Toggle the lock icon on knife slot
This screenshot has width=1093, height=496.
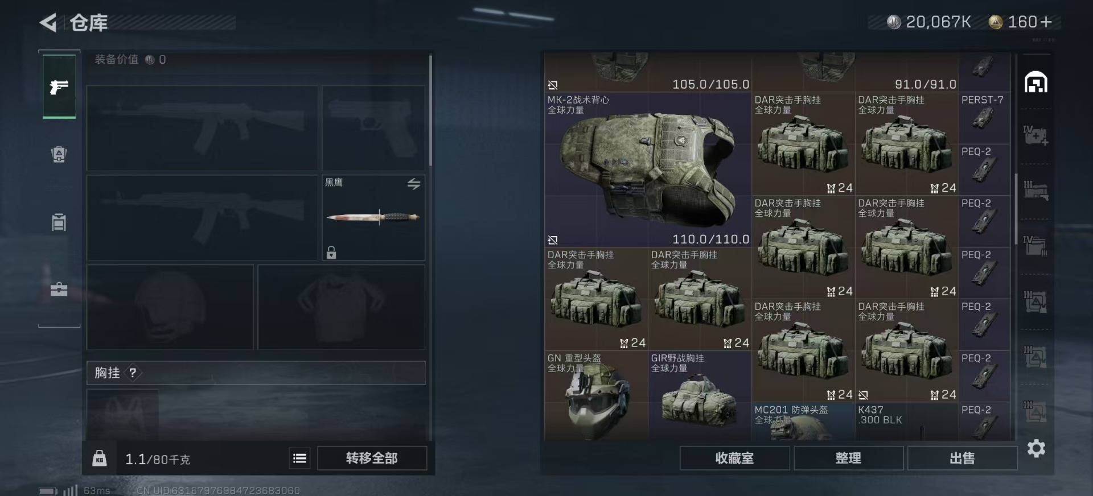pos(331,252)
